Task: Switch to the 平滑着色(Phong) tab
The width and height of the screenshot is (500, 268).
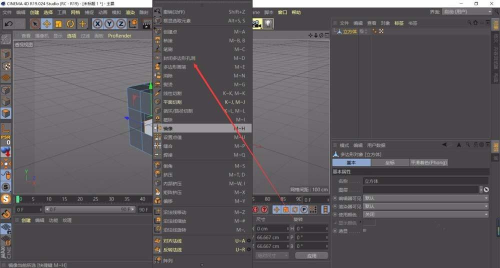Action: pyautogui.click(x=429, y=162)
